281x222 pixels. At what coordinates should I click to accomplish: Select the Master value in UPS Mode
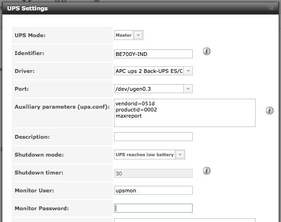tap(124, 35)
